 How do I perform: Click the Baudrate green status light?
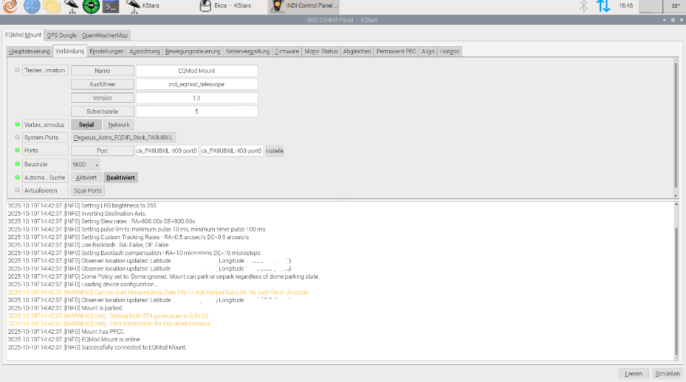(17, 164)
